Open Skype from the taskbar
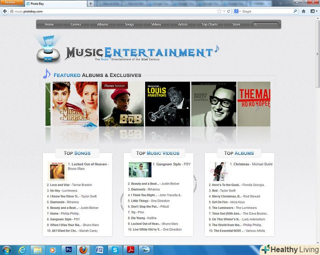Viewport: 320px width, 255px height. click(x=115, y=250)
